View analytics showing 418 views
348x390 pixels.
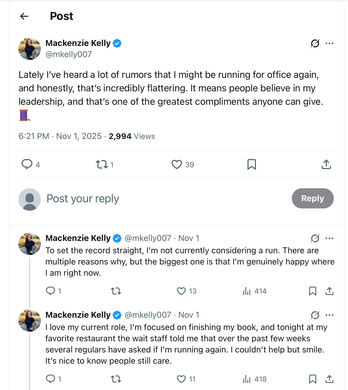tap(255, 379)
